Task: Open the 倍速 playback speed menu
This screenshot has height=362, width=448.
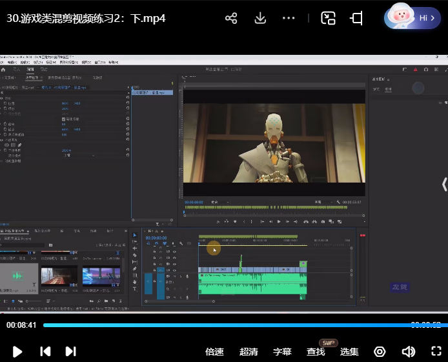Action: pos(214,352)
